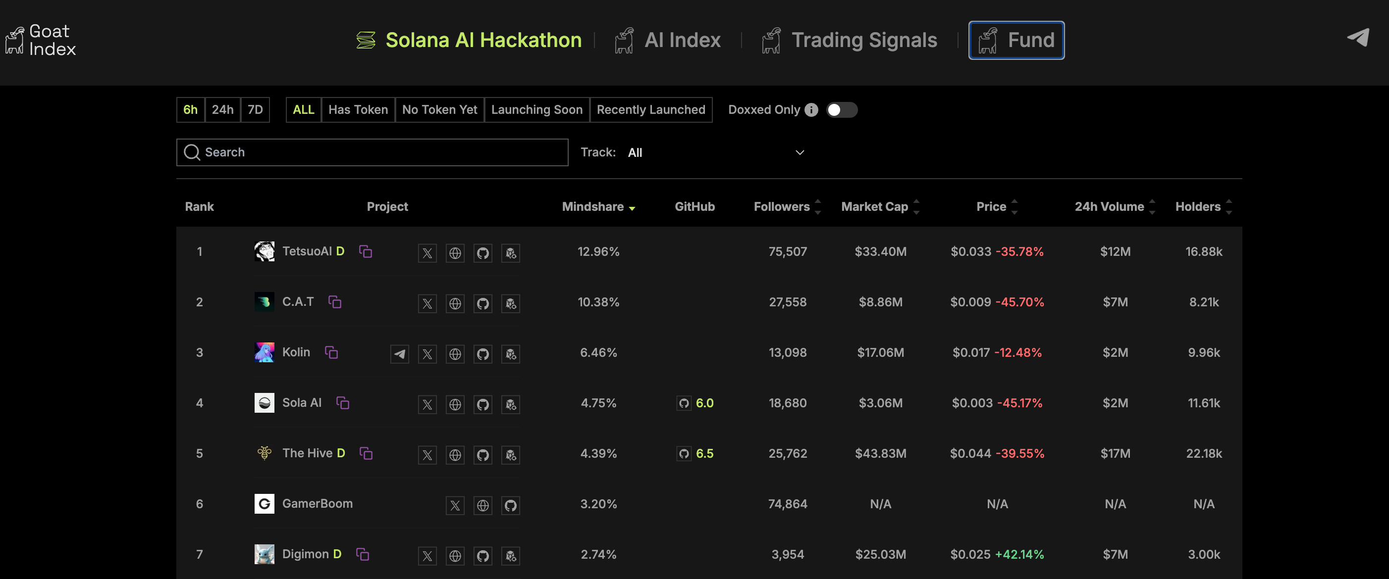
Task: Open TetsuoAI's X (Twitter) profile icon
Action: tap(427, 252)
